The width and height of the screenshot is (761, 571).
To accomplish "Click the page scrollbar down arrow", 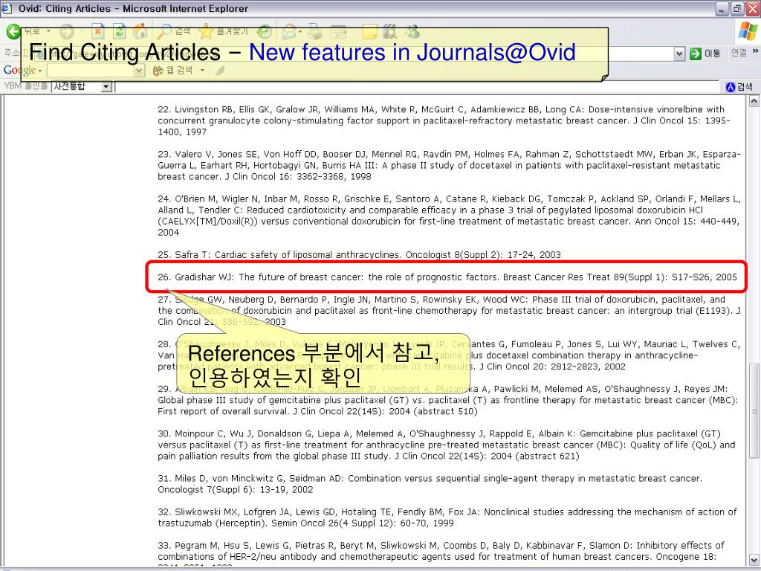I will 754,560.
